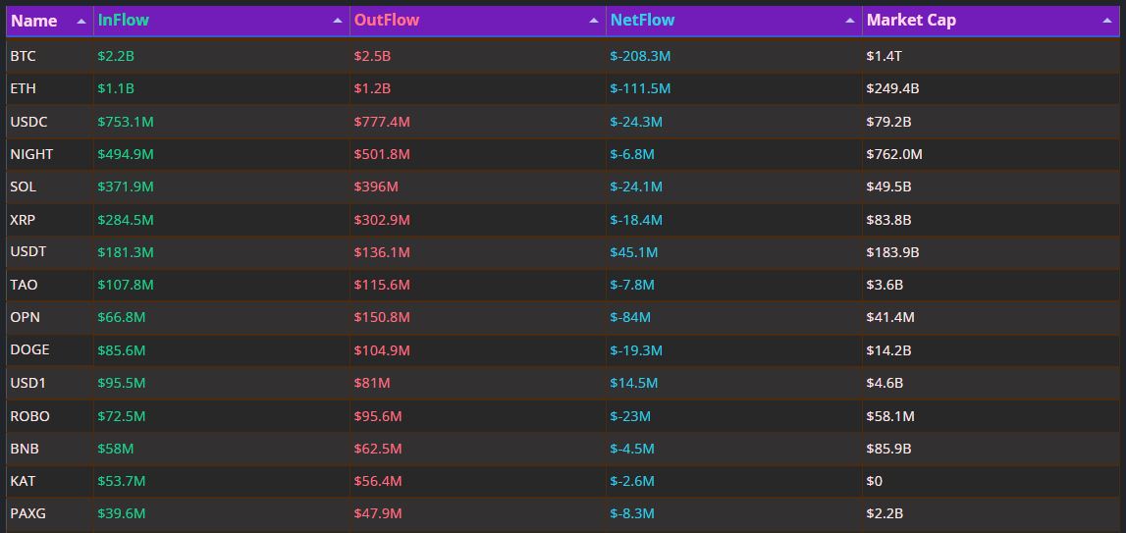Click the sort arrow in InFlow column
The width and height of the screenshot is (1126, 533).
click(x=338, y=21)
